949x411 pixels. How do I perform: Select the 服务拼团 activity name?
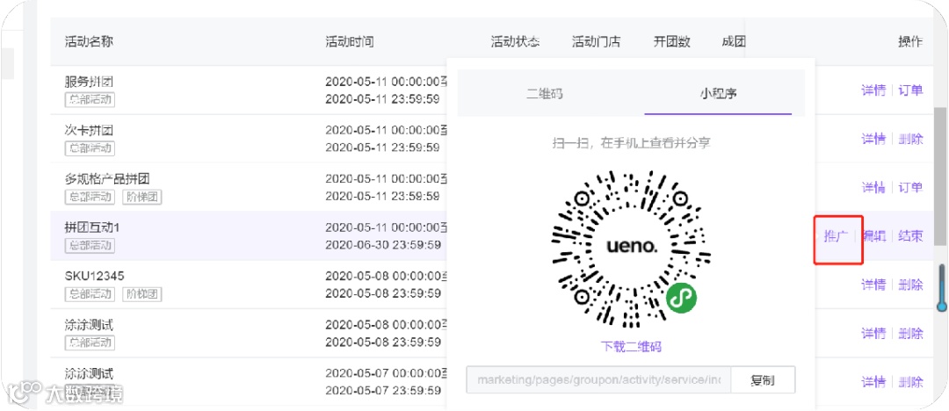(x=89, y=82)
